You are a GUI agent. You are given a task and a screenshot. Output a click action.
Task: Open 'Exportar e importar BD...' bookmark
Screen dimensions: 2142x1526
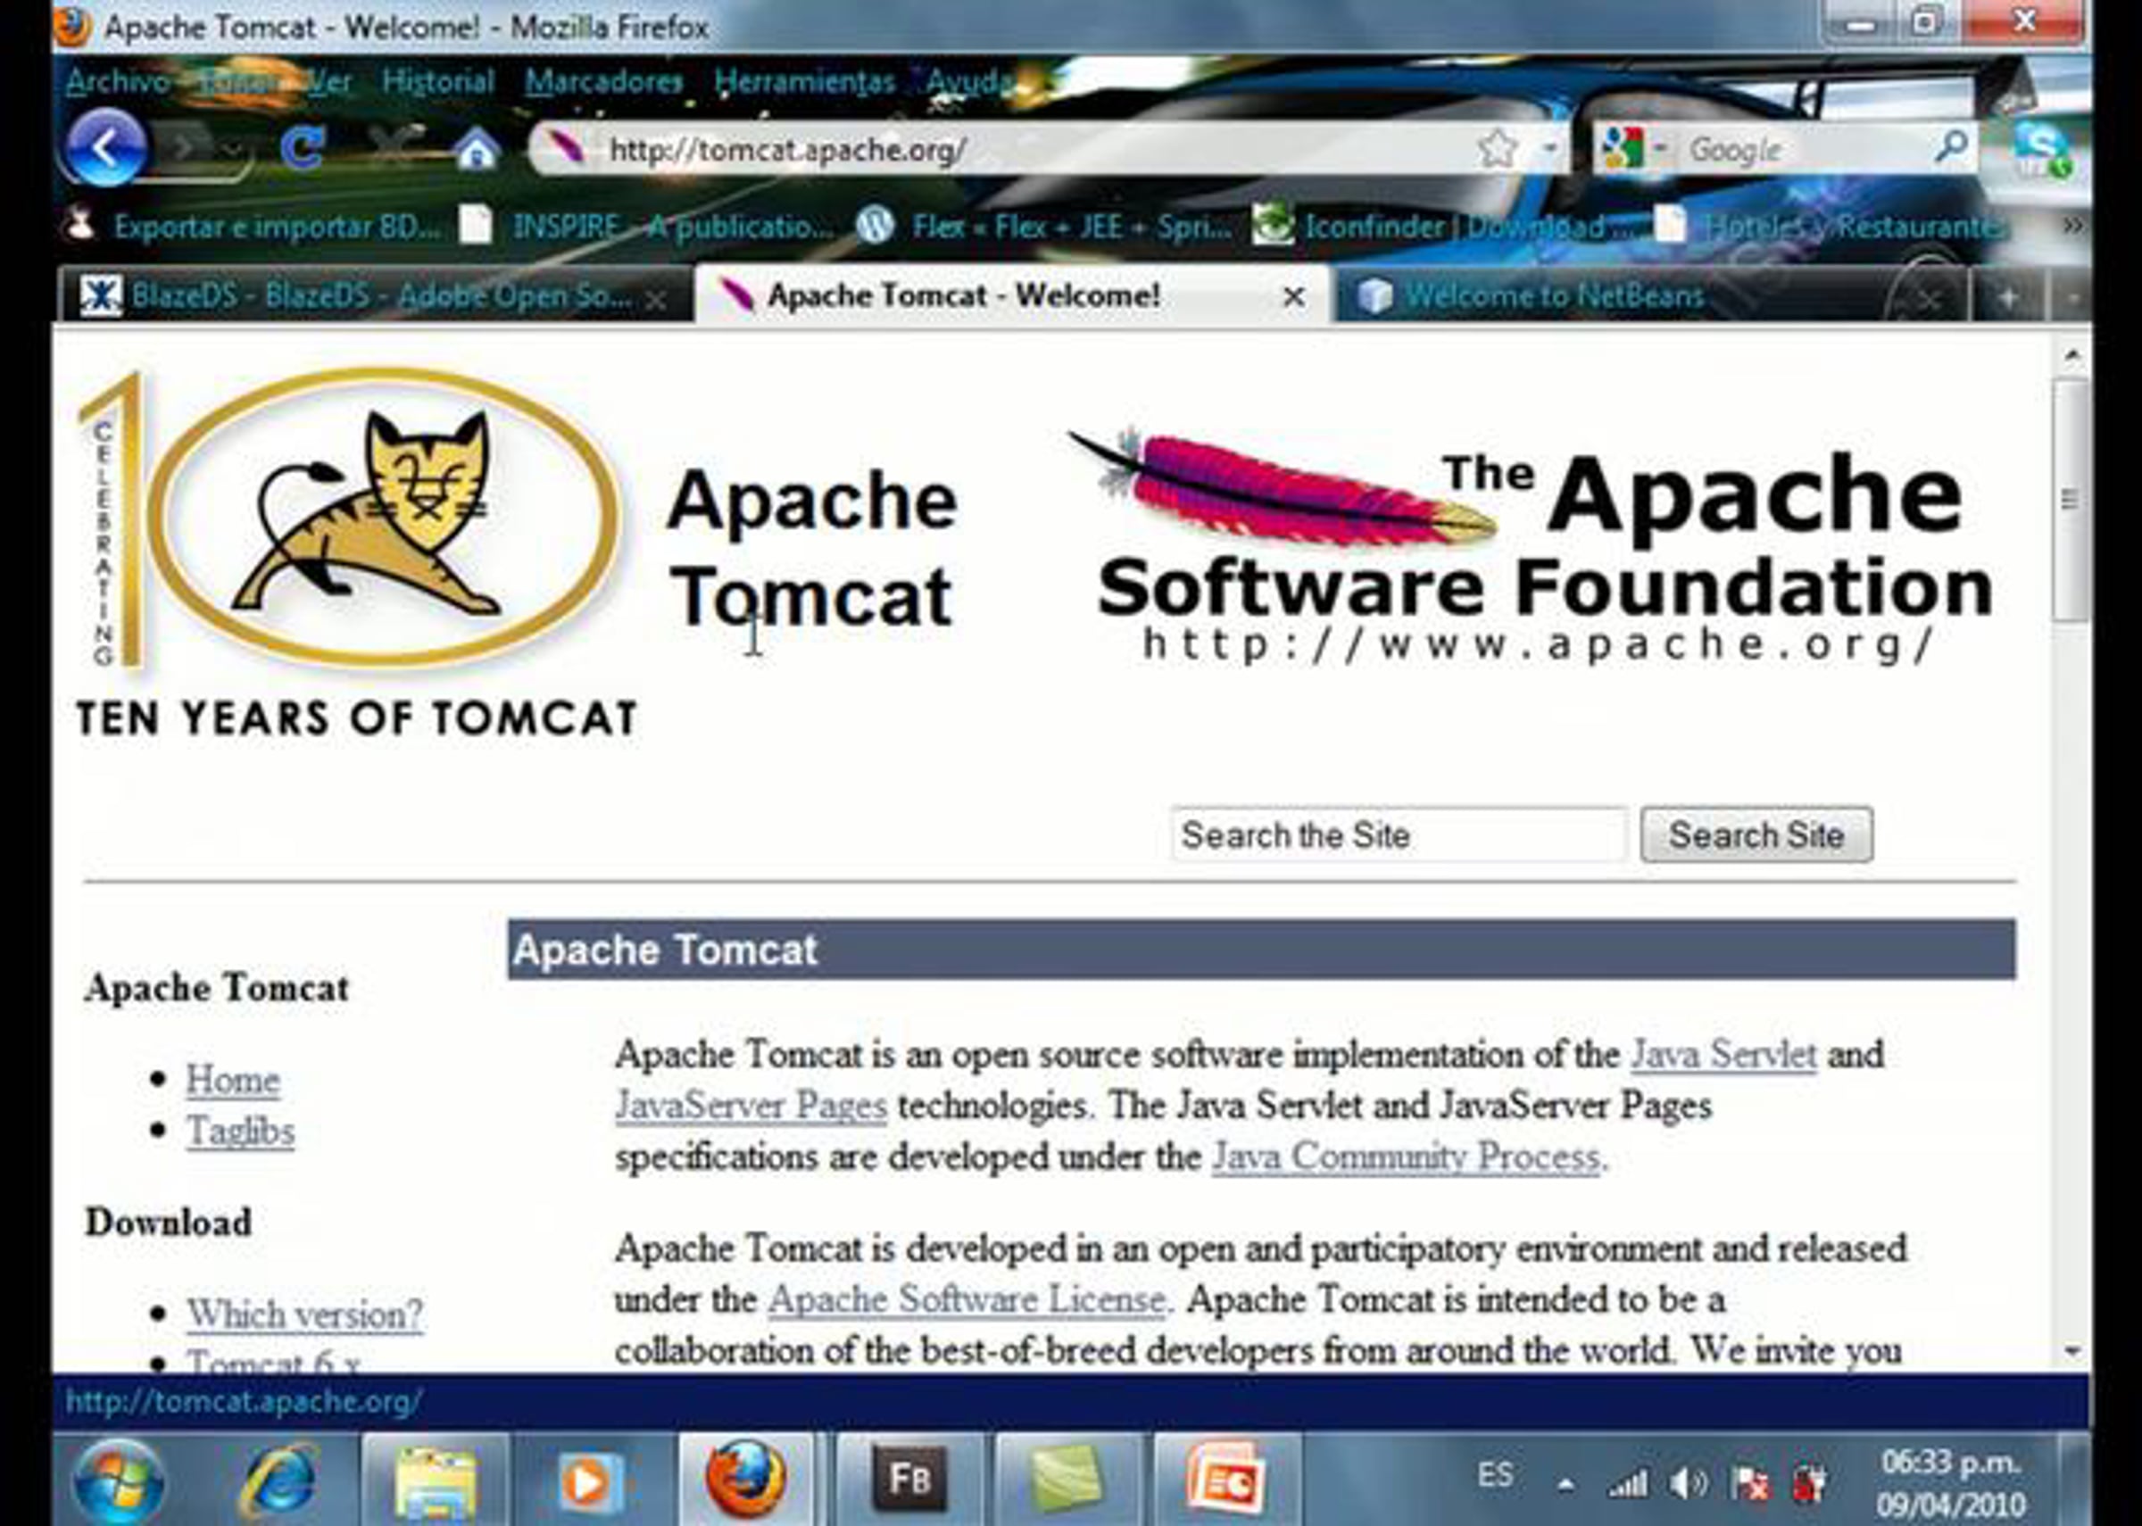(x=252, y=226)
